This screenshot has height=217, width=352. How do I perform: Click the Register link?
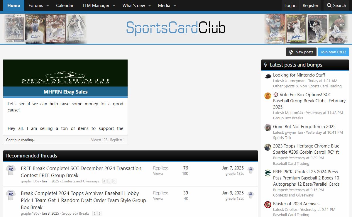pyautogui.click(x=310, y=5)
